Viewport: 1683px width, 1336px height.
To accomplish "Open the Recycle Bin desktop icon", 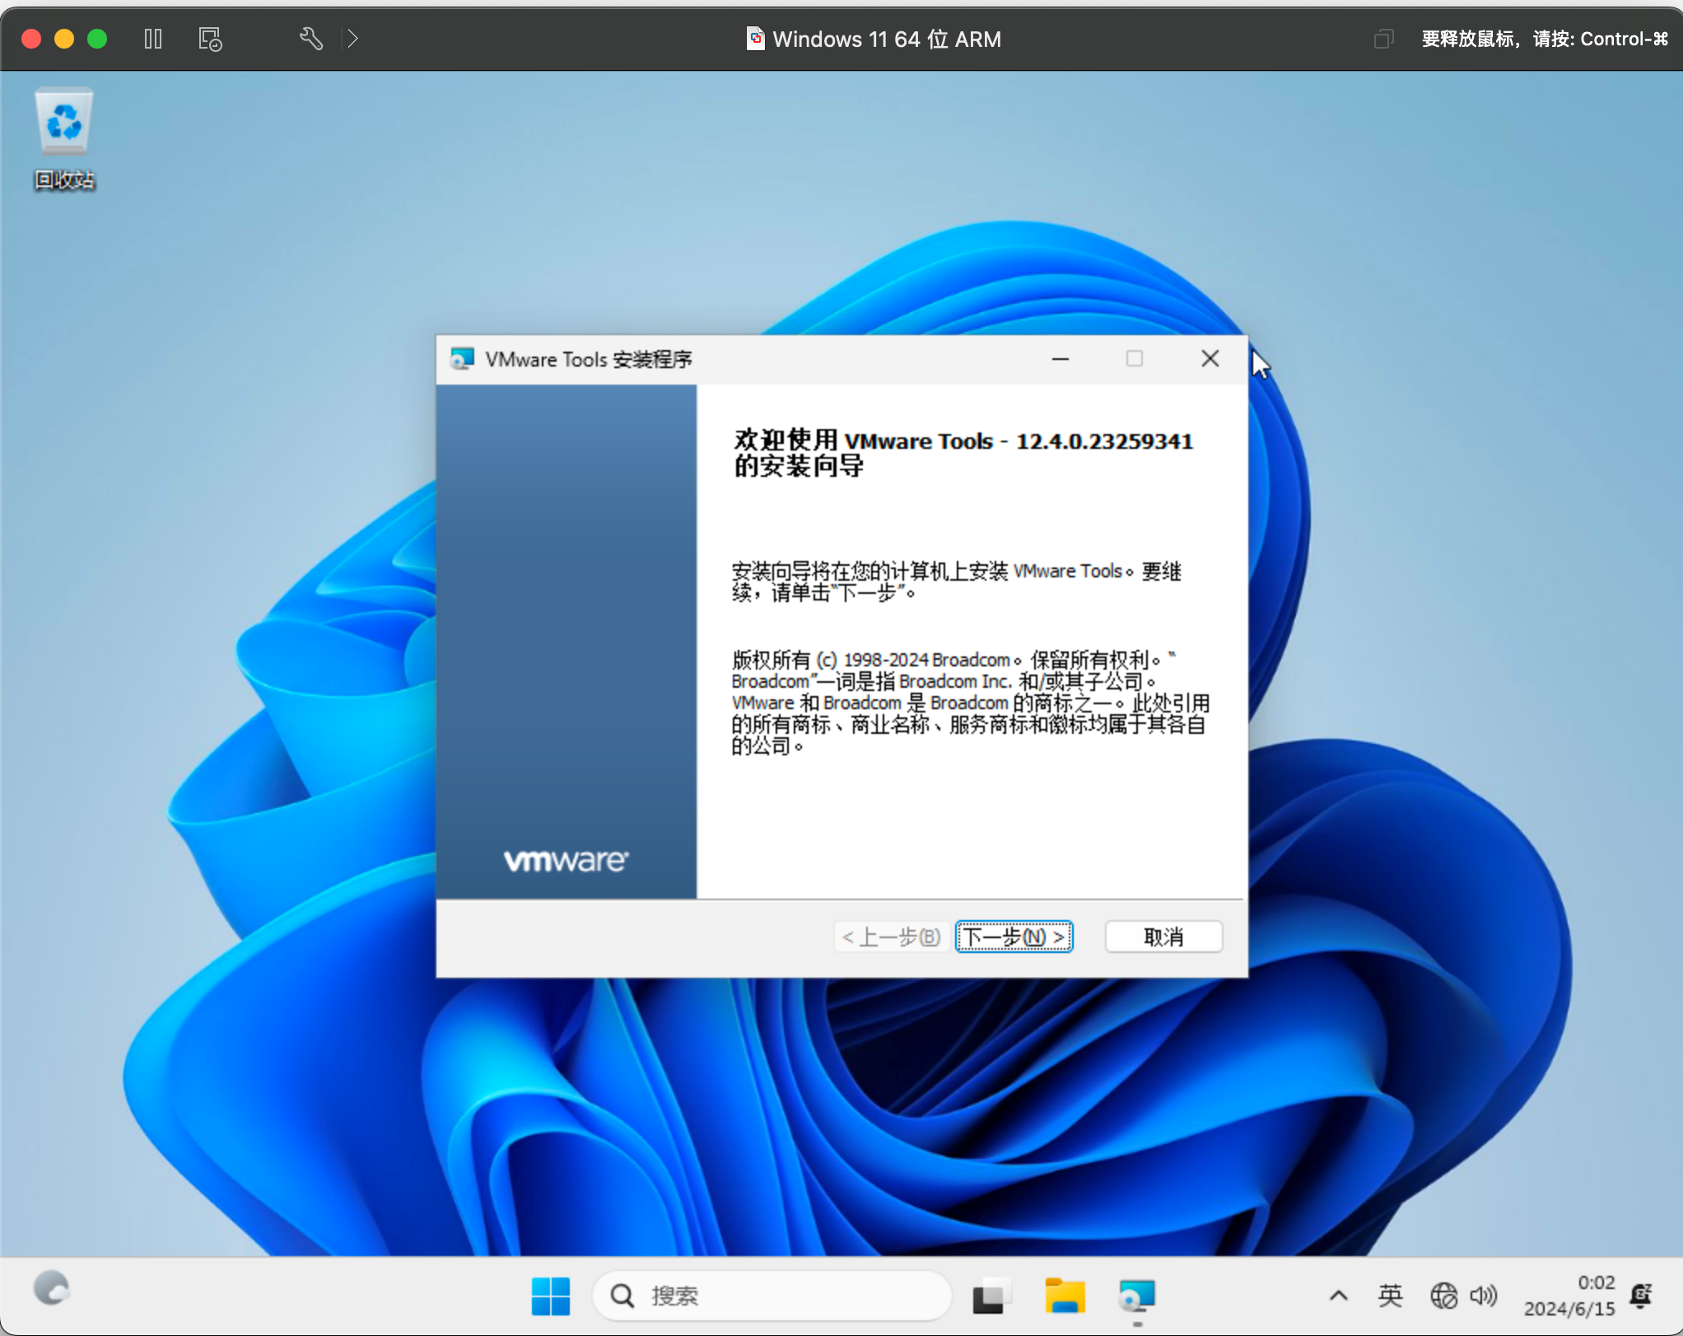I will (x=64, y=138).
